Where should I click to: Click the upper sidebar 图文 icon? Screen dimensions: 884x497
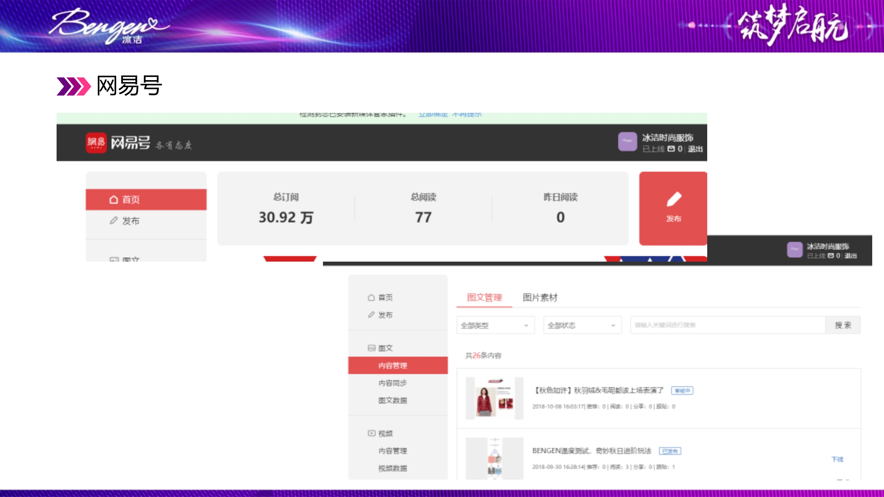(x=114, y=259)
